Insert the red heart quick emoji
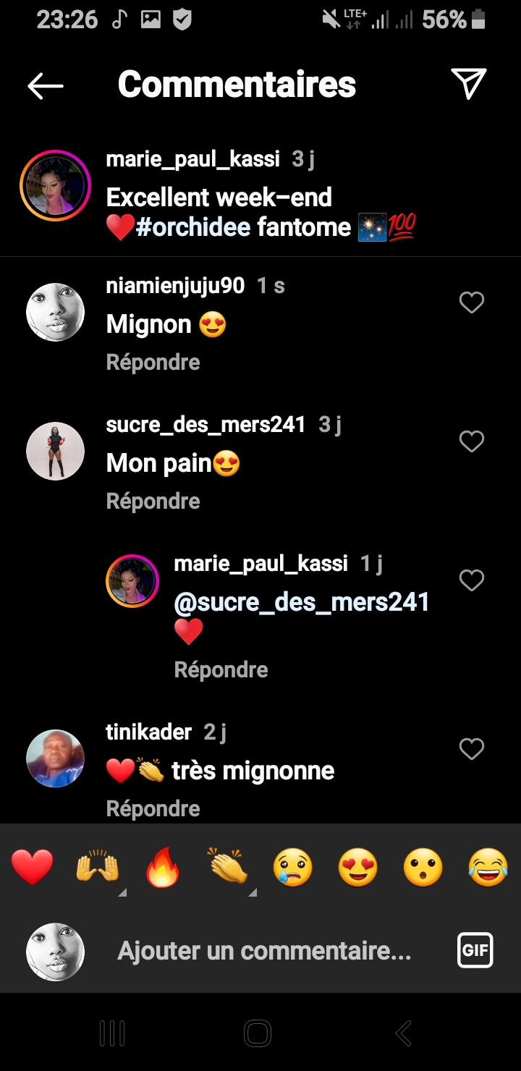 33,868
